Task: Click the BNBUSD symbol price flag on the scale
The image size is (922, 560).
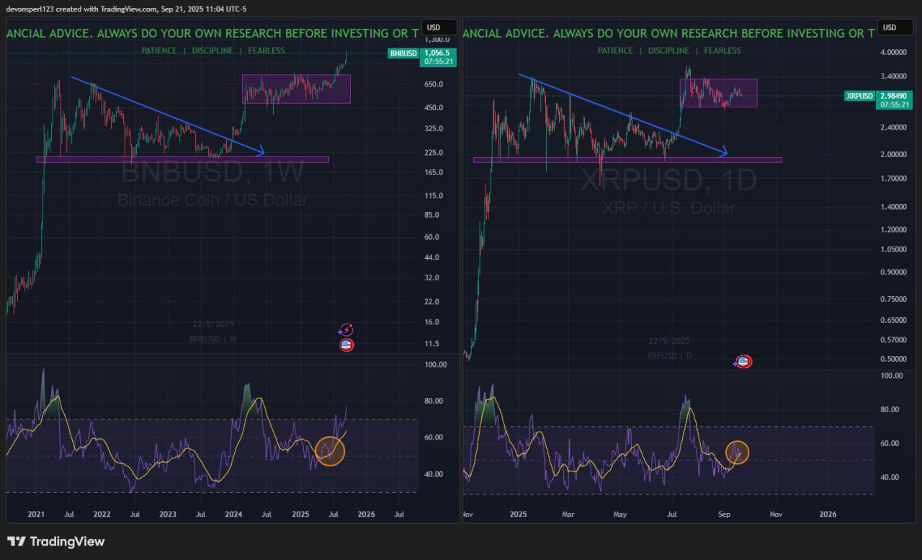Action: point(403,53)
